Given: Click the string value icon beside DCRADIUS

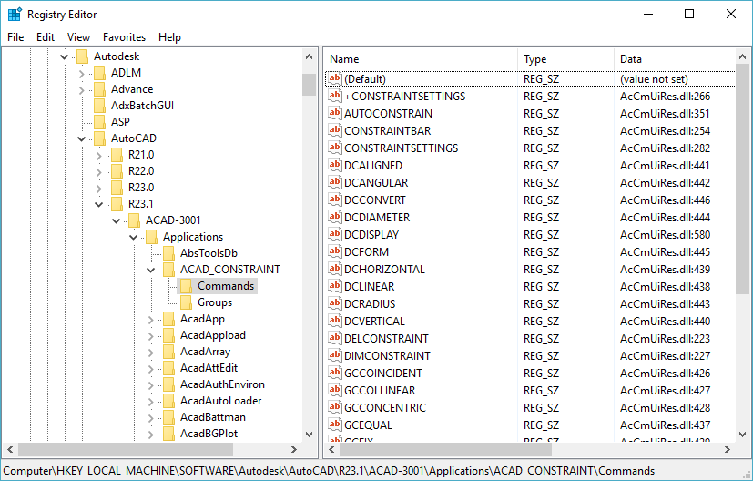Looking at the screenshot, I should point(335,303).
